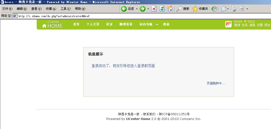The height and width of the screenshot is (129, 271).
Task: Open the 工具(T) menu
Action: coord(66,9)
